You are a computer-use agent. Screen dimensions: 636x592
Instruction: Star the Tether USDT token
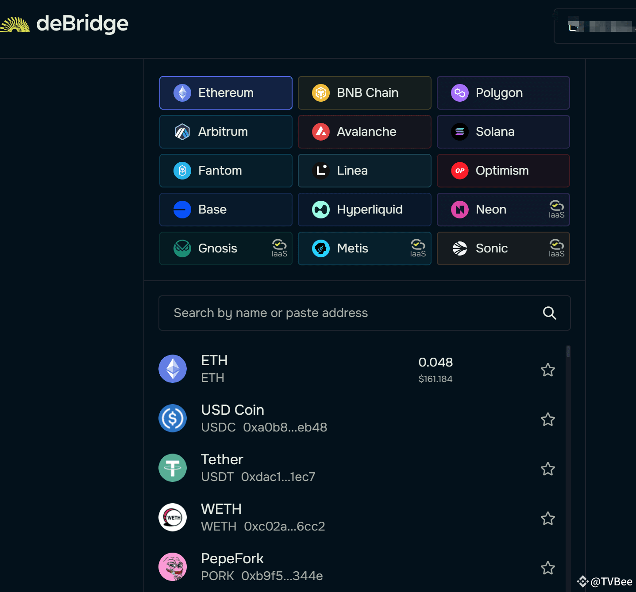(547, 469)
